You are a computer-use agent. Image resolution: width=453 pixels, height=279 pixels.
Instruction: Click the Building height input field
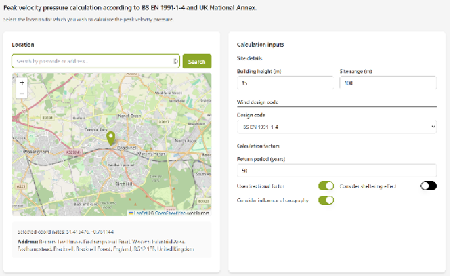[x=284, y=83]
